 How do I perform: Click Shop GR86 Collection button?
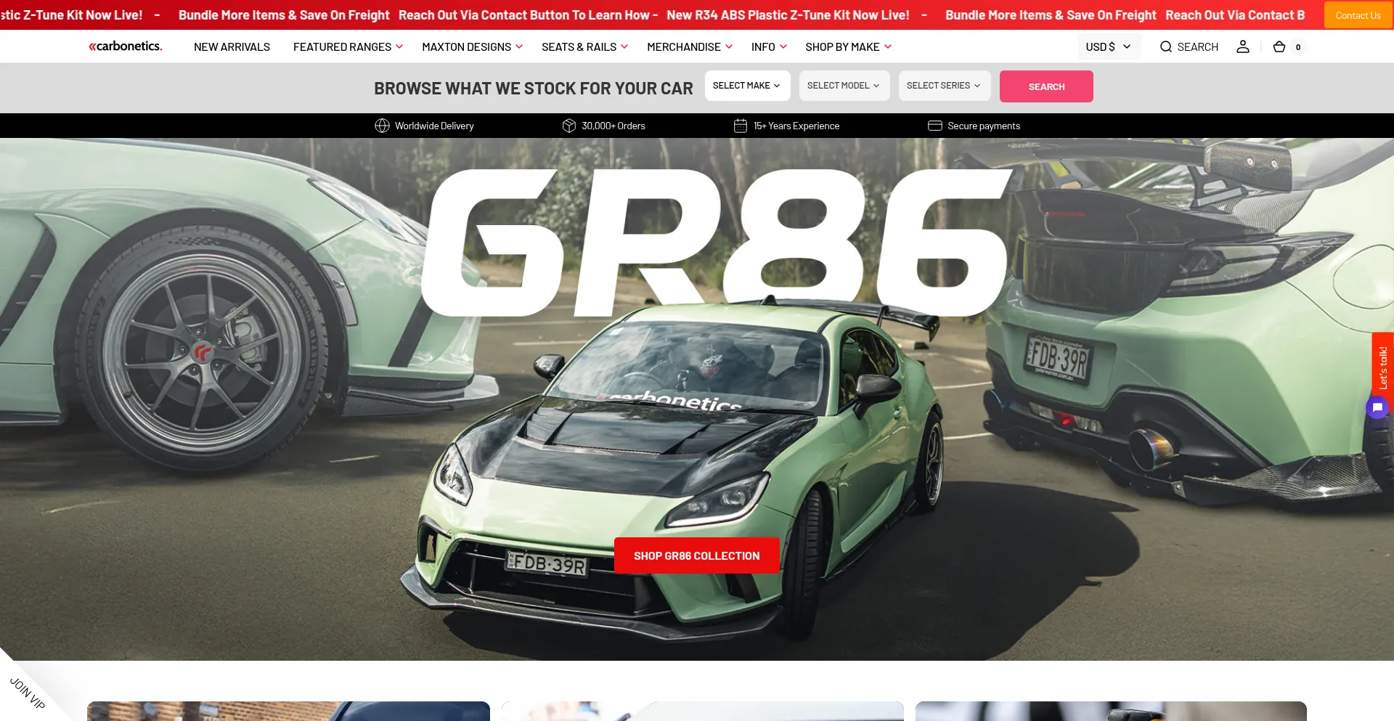click(x=696, y=555)
